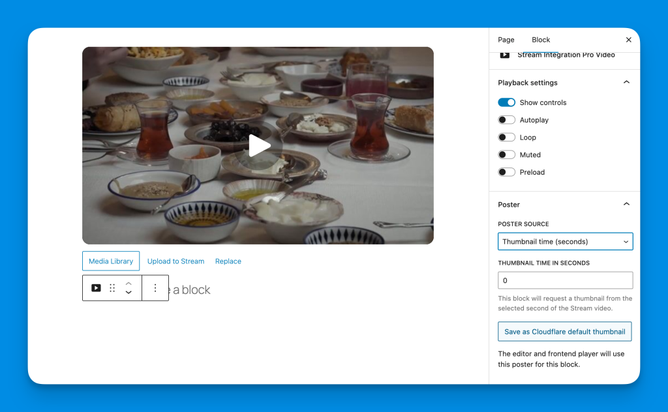Collapse the Poster panel section
Screen dimensions: 668x412
click(626, 205)
